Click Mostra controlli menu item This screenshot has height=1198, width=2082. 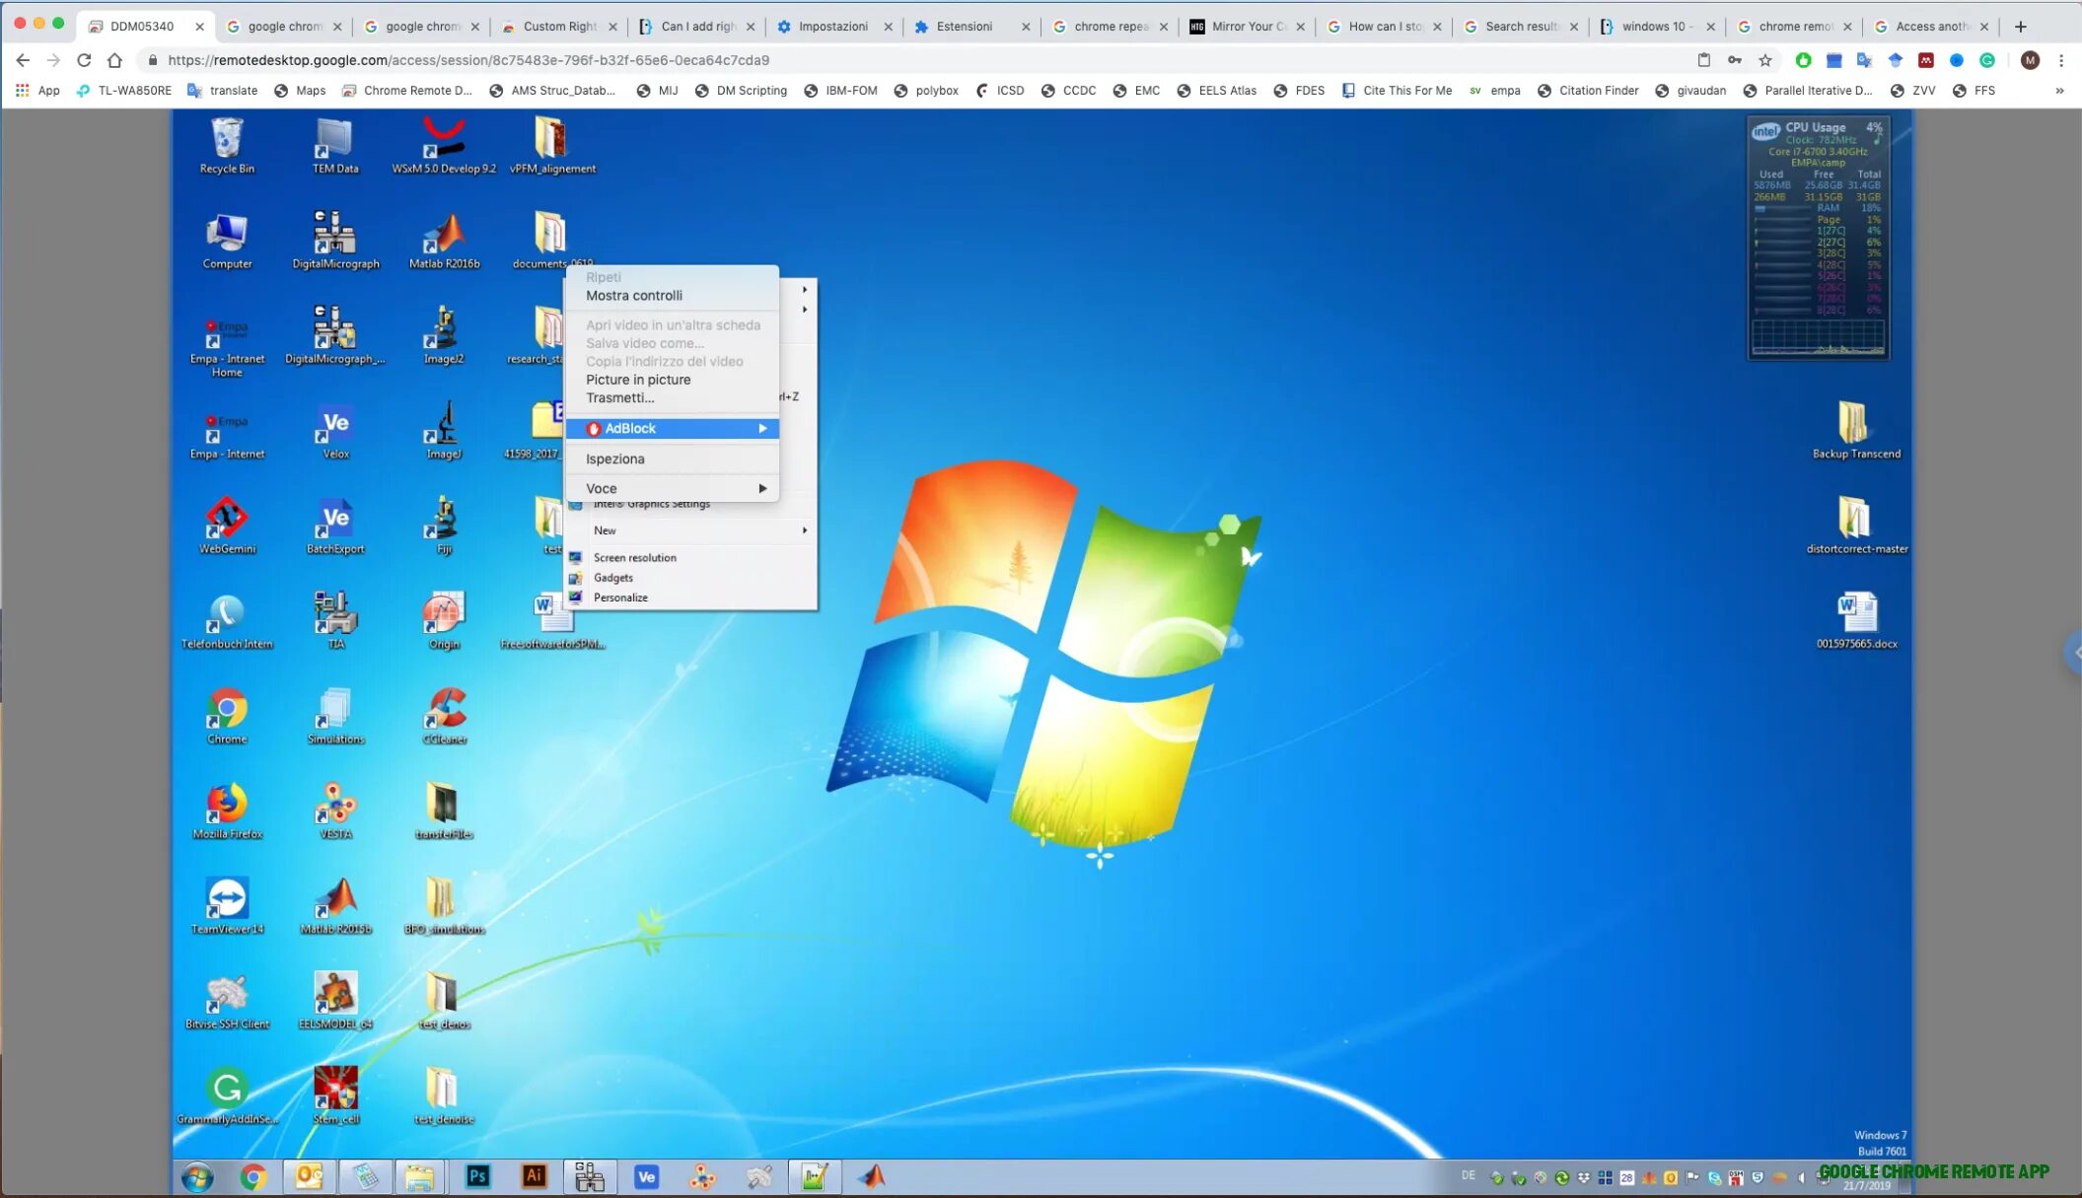[633, 296]
